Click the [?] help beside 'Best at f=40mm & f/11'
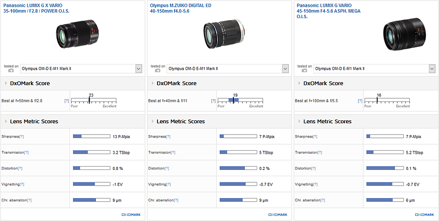Image resolution: width=439 pixels, height=221 pixels. tap(213, 101)
